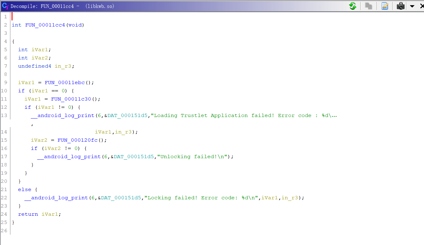The height and width of the screenshot is (245, 424).
Task: Click &DAT_000151d5 on line 17
Action: [132, 157]
